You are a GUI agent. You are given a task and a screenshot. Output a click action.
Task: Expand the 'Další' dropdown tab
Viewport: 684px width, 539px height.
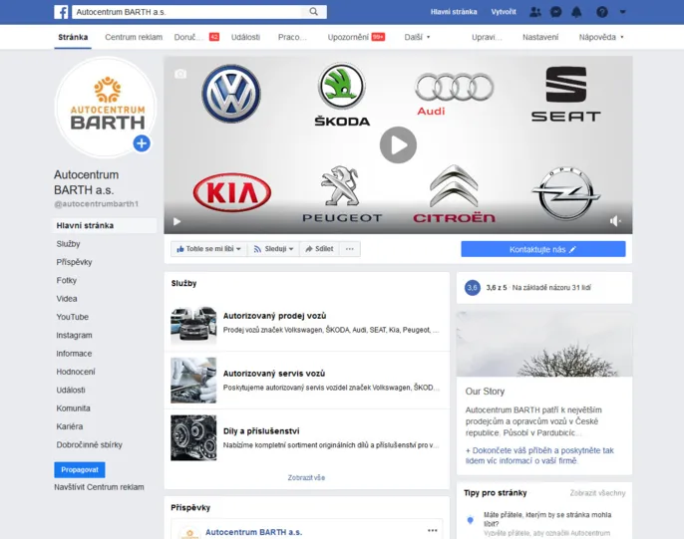point(417,37)
